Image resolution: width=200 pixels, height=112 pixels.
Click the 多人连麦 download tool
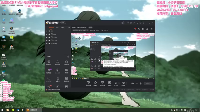point(58,71)
